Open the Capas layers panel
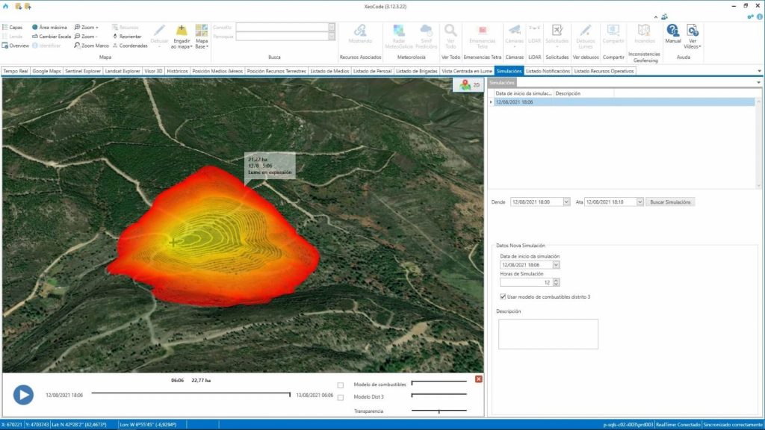The width and height of the screenshot is (765, 430). point(14,26)
